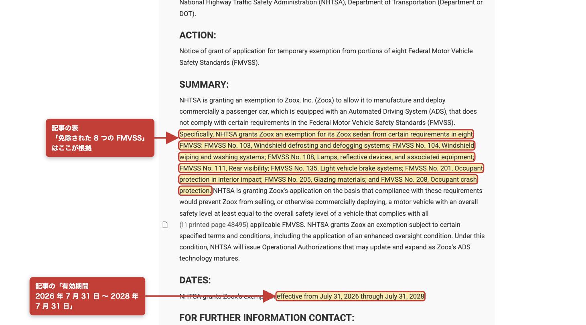Viewport: 586px width, 325px height.
Task: Click the line starting "NHTSA is granting an exemption to Zoox"
Action: (312, 100)
